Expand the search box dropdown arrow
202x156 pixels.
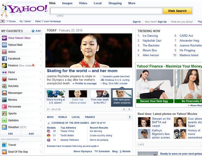pos(60,16)
